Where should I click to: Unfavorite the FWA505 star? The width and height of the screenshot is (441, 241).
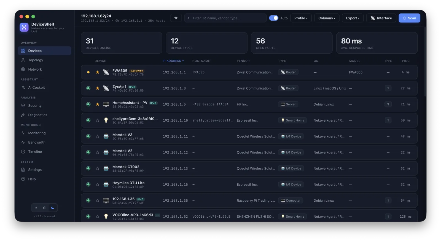[x=98, y=72]
